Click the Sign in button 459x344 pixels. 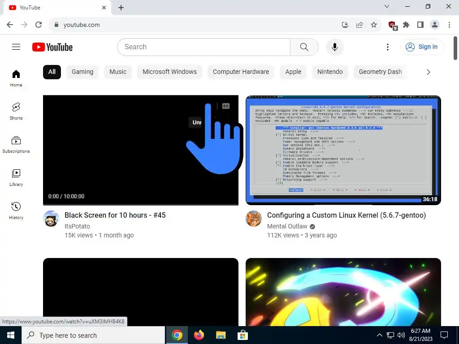point(422,47)
